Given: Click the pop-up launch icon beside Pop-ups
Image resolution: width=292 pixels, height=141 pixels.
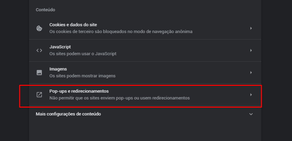Looking at the screenshot, I should [x=39, y=95].
